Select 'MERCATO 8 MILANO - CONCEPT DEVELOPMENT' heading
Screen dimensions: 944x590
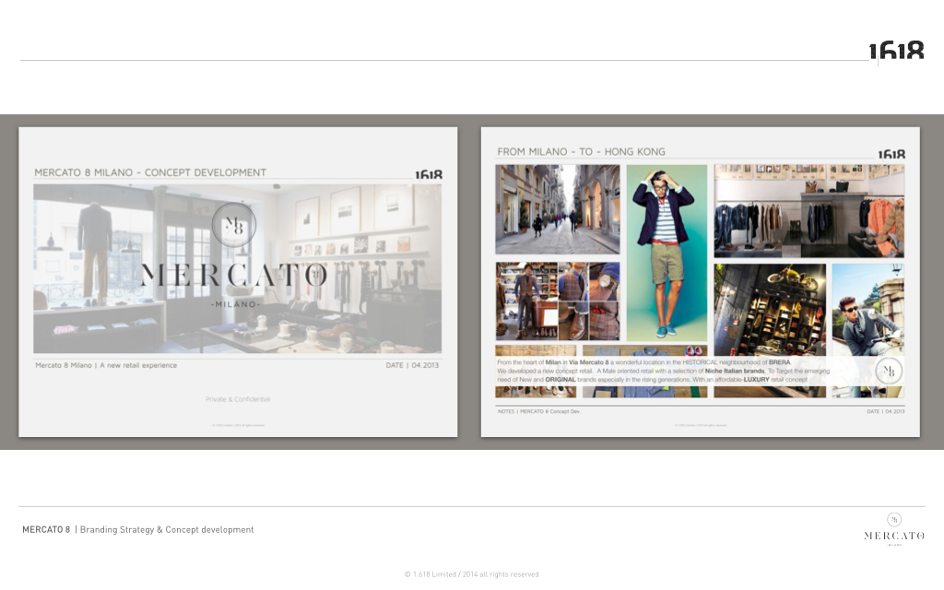pyautogui.click(x=150, y=172)
